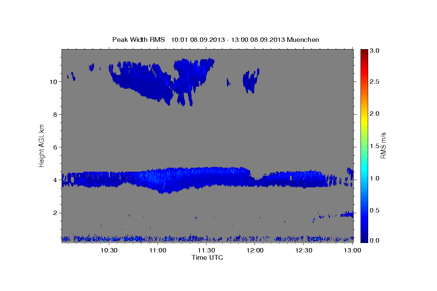Click the colorbar value 0.5
Screen dimensions: 437x291
(375, 210)
